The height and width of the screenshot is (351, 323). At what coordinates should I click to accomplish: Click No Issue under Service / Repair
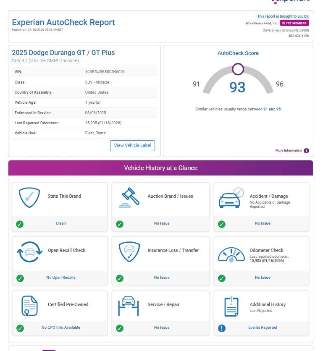[162, 327]
